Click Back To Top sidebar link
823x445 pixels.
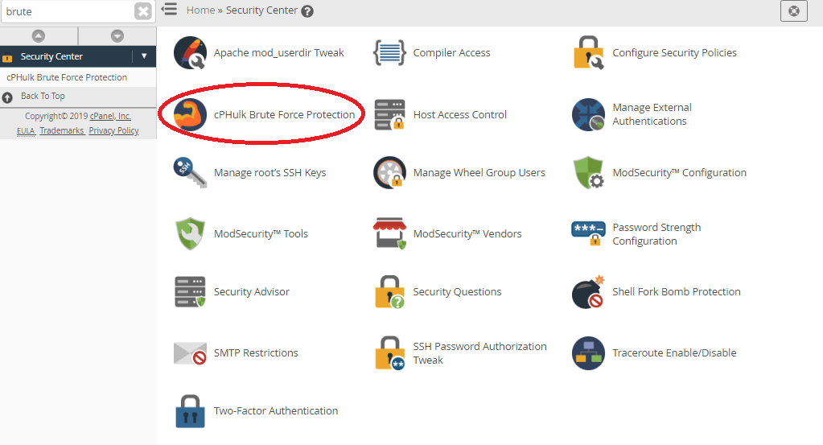[x=43, y=96]
